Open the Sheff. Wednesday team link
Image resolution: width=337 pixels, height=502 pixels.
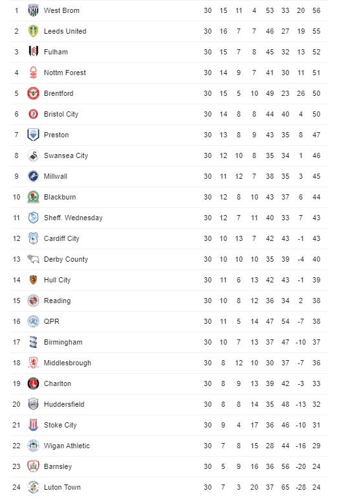tap(73, 218)
